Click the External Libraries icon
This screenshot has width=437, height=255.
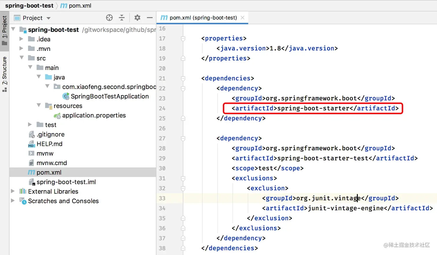(x=23, y=191)
